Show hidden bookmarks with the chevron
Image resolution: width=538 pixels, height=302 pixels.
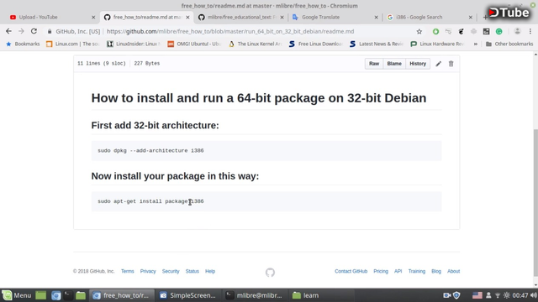pyautogui.click(x=476, y=44)
